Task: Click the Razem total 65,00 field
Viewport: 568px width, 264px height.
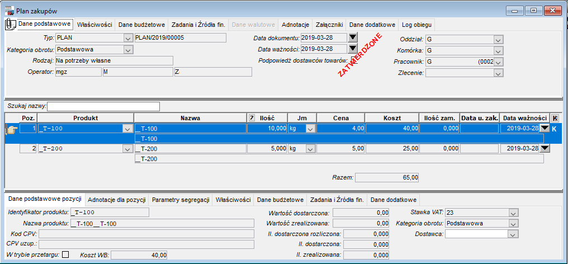Action: (x=387, y=178)
